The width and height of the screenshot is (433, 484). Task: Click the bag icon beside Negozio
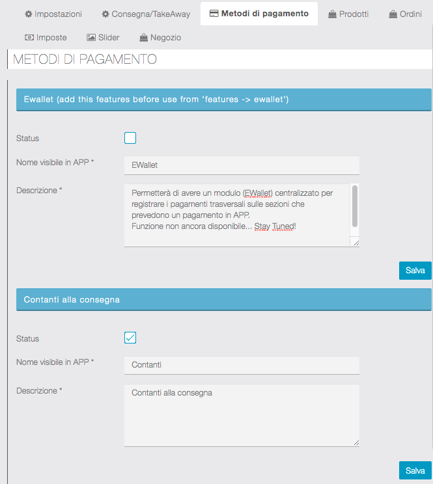143,38
